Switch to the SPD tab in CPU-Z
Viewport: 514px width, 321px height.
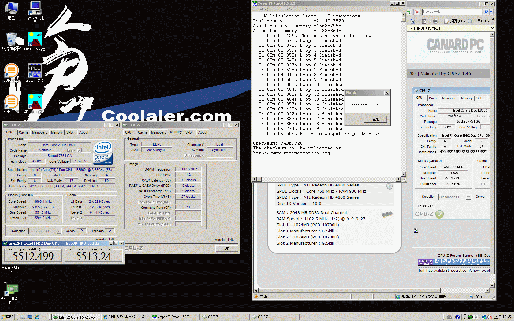tap(70, 132)
